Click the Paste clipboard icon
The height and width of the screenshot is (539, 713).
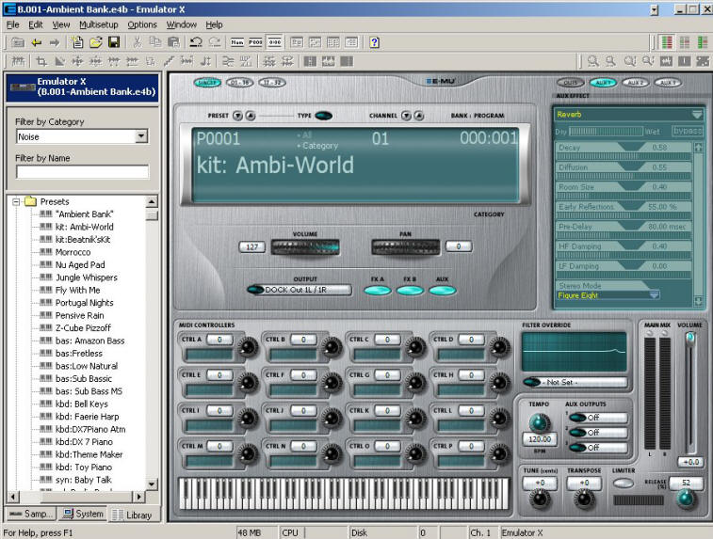click(x=173, y=42)
